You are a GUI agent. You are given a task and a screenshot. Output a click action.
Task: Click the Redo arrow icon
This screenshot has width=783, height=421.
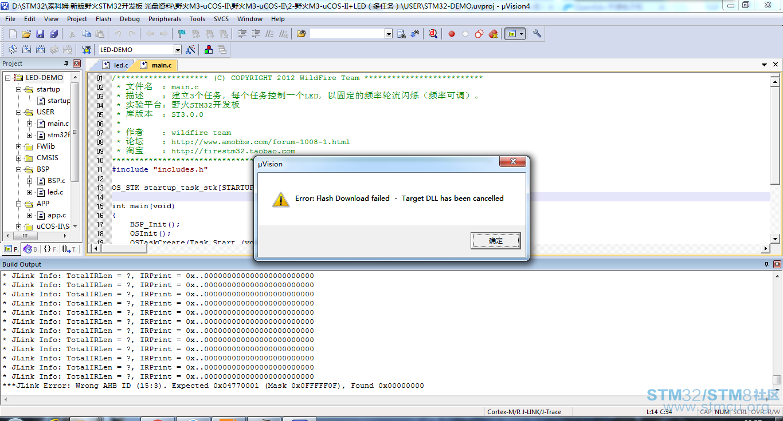pyautogui.click(x=132, y=34)
